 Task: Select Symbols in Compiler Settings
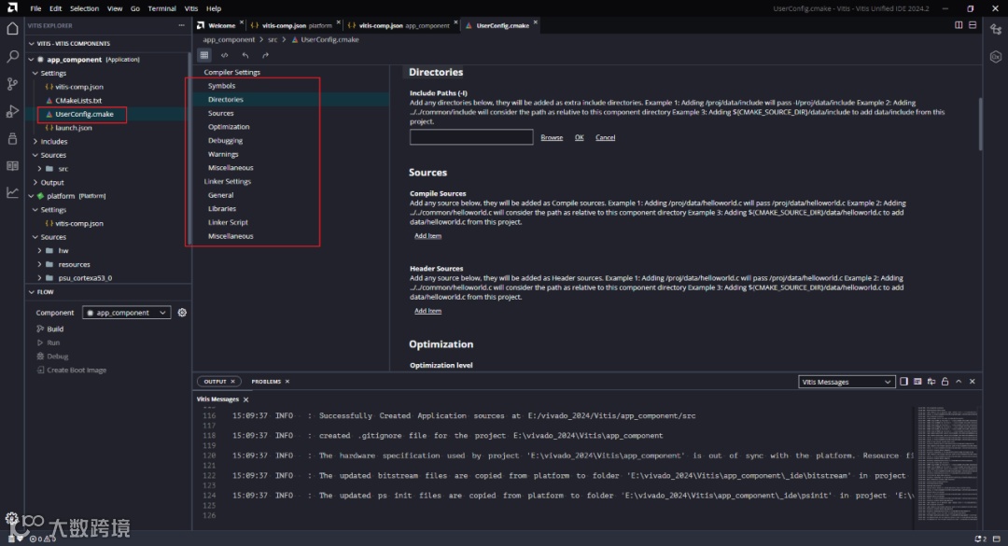point(222,86)
